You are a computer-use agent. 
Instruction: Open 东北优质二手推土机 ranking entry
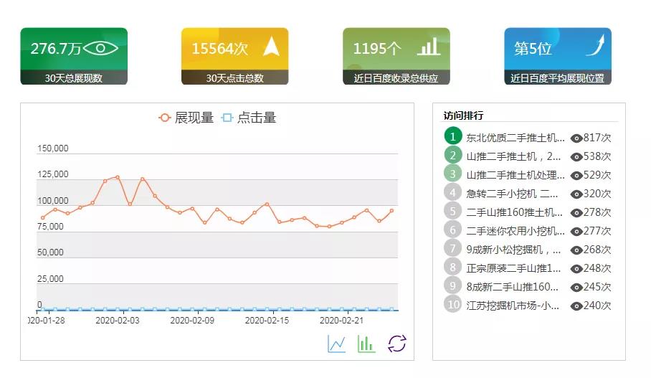tap(515, 138)
